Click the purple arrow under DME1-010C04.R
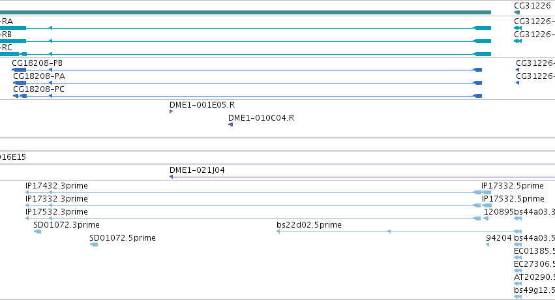 point(230,125)
